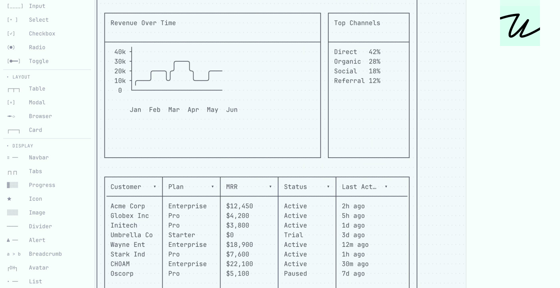
Task: Click the $18,900 MRR value
Action: click(x=240, y=245)
